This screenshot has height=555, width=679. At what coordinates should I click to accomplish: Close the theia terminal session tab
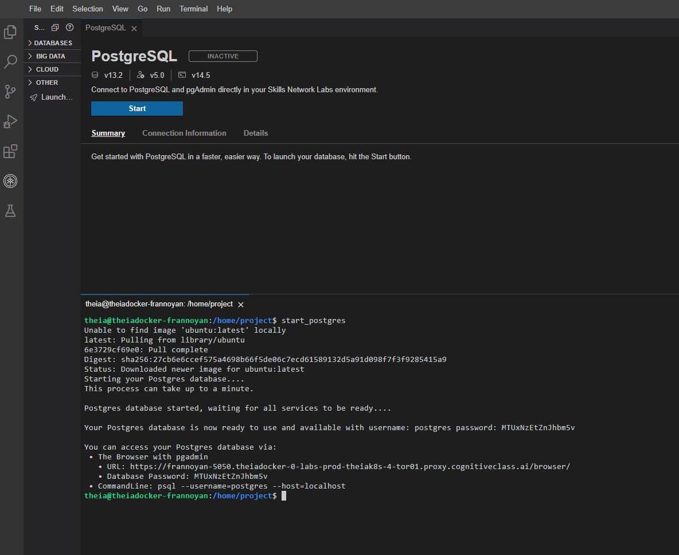(240, 304)
